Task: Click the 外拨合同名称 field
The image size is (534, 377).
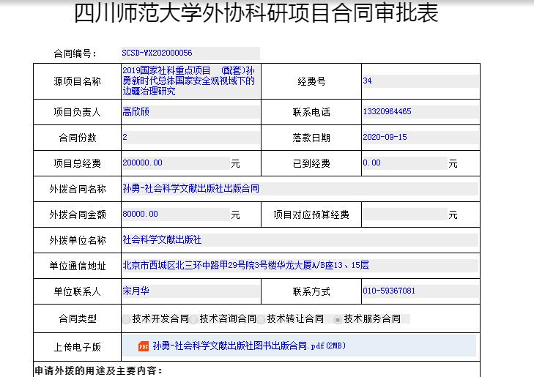Action: point(300,189)
